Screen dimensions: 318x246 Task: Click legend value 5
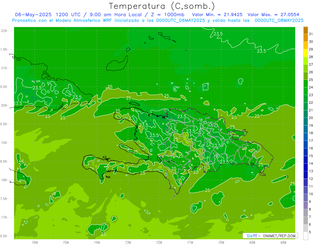pyautogui.click(x=310, y=232)
